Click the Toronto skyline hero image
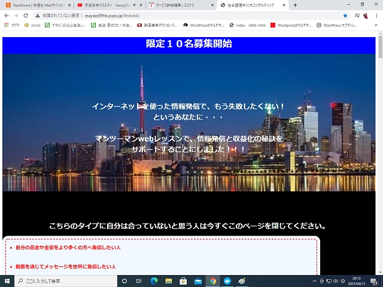Screen dimensions: 383x287 click(189, 123)
